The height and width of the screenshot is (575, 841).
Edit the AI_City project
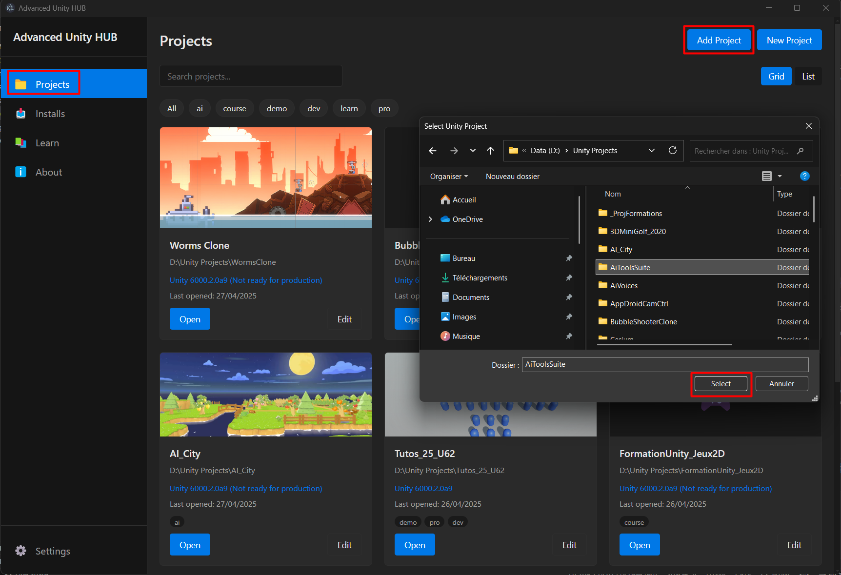(x=344, y=545)
